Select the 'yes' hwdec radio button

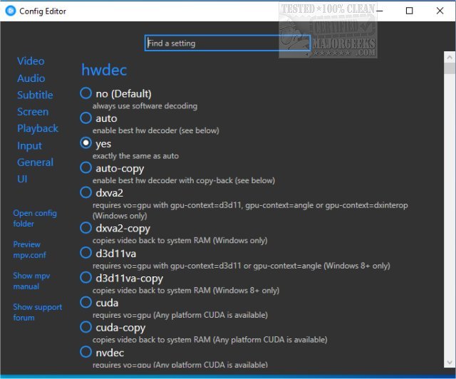(x=85, y=143)
